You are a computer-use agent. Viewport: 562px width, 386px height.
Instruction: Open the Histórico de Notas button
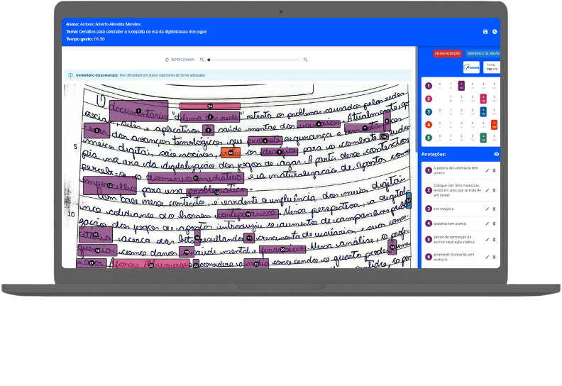click(x=483, y=53)
